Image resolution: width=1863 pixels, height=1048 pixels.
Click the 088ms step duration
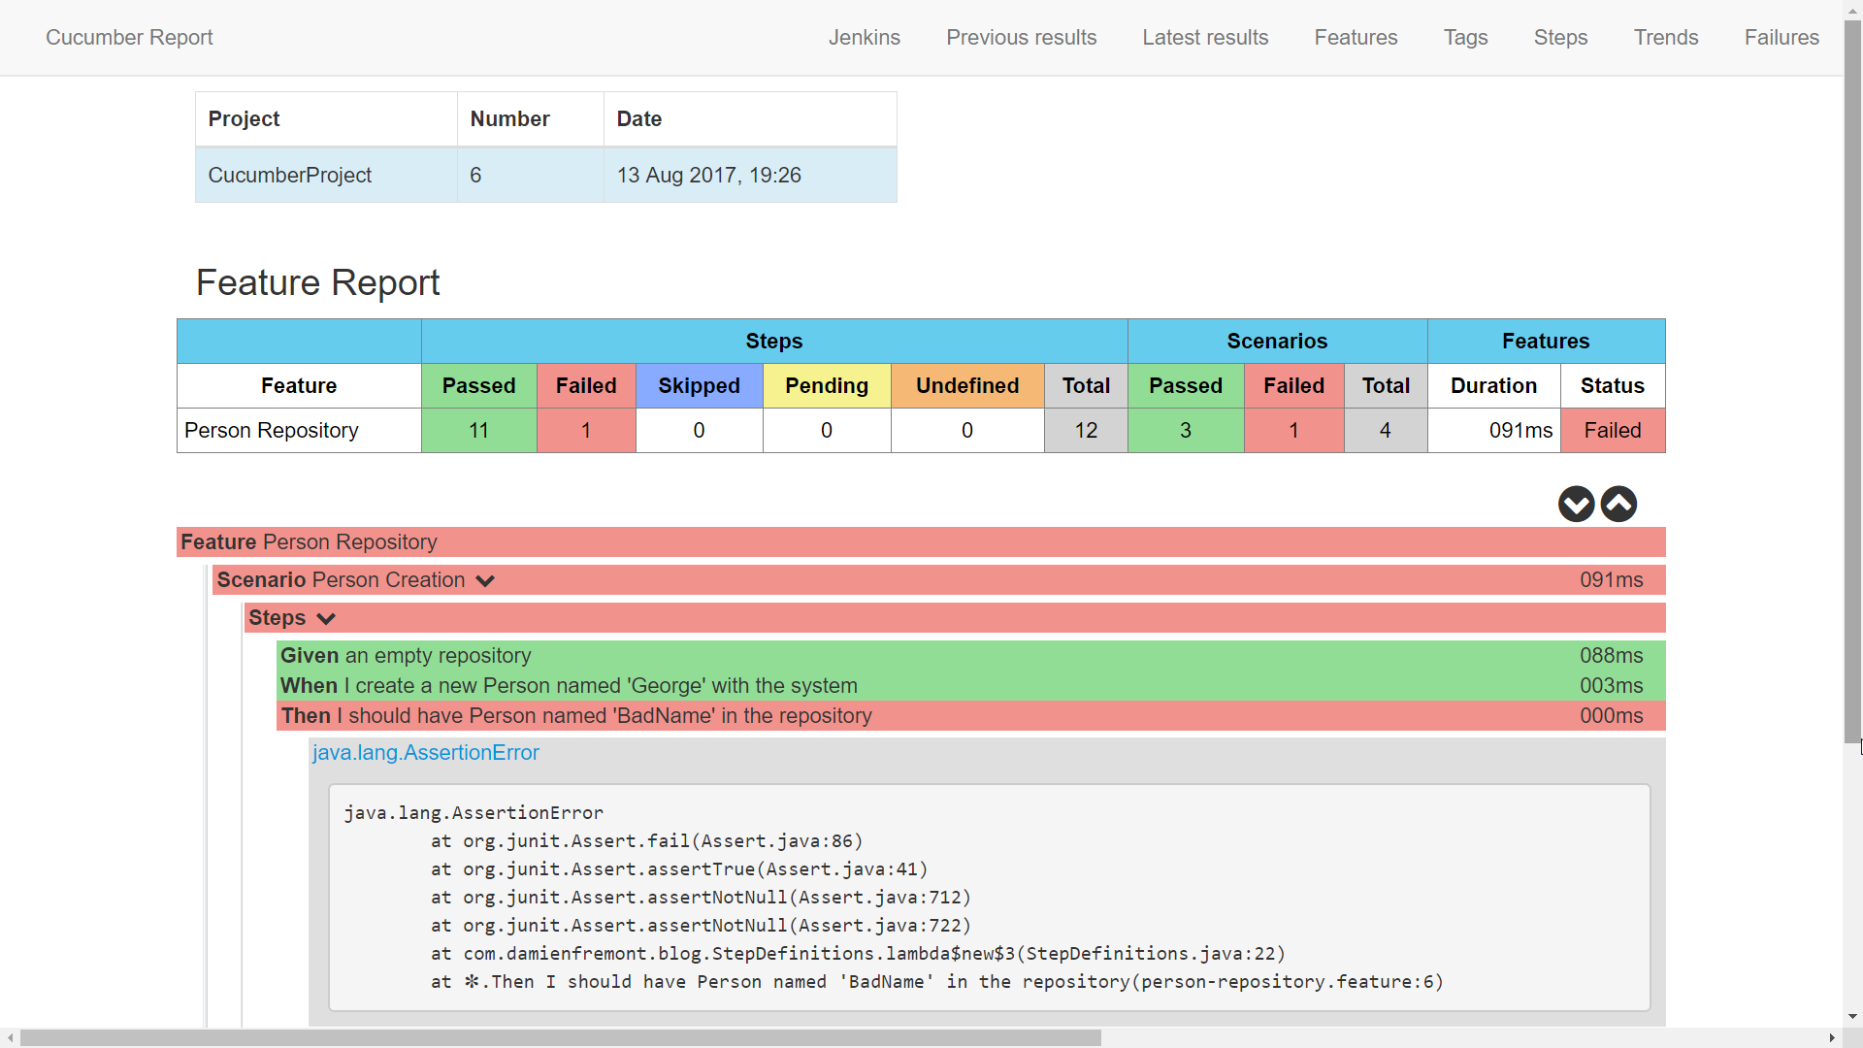click(x=1611, y=656)
